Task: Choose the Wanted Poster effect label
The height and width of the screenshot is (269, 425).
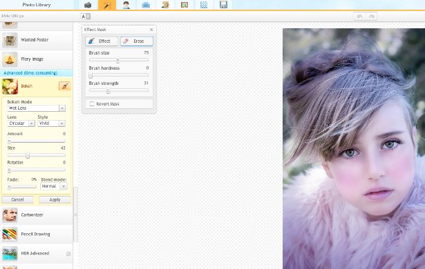Action: [35, 40]
